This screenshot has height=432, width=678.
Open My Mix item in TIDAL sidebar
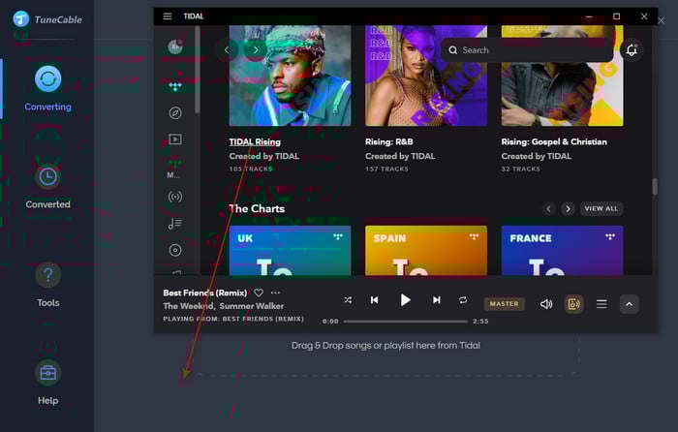(x=174, y=169)
